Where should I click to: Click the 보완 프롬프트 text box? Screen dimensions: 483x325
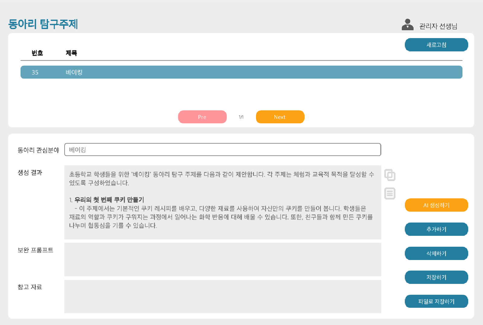coord(222,259)
